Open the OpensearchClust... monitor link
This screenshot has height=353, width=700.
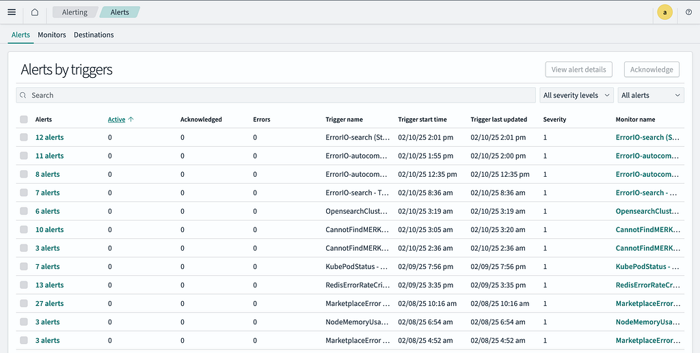(647, 211)
